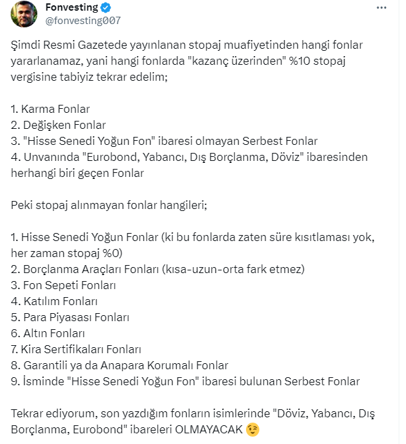The height and width of the screenshot is (444, 406).
Task: Click the "Altın Fonları" line
Action: pos(48,333)
